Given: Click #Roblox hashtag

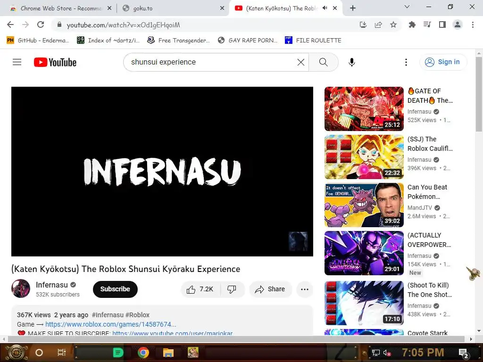Looking at the screenshot, I should click(137, 315).
